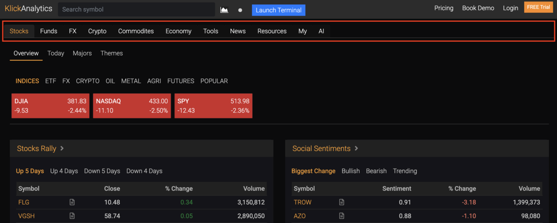
Task: Open the Crypto main menu item
Action: (97, 31)
